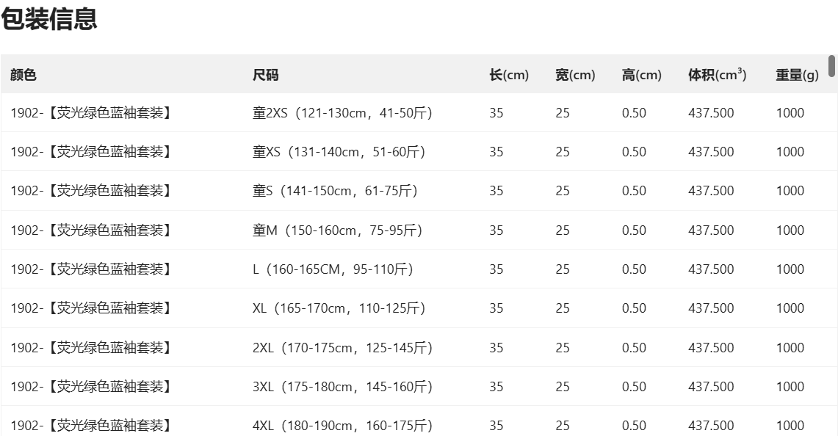Viewport: 838px width, 436px height.
Task: Click the 尺码 column header
Action: 266,75
